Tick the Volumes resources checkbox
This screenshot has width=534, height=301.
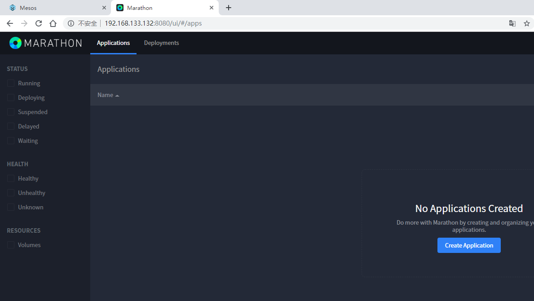pyautogui.click(x=11, y=245)
